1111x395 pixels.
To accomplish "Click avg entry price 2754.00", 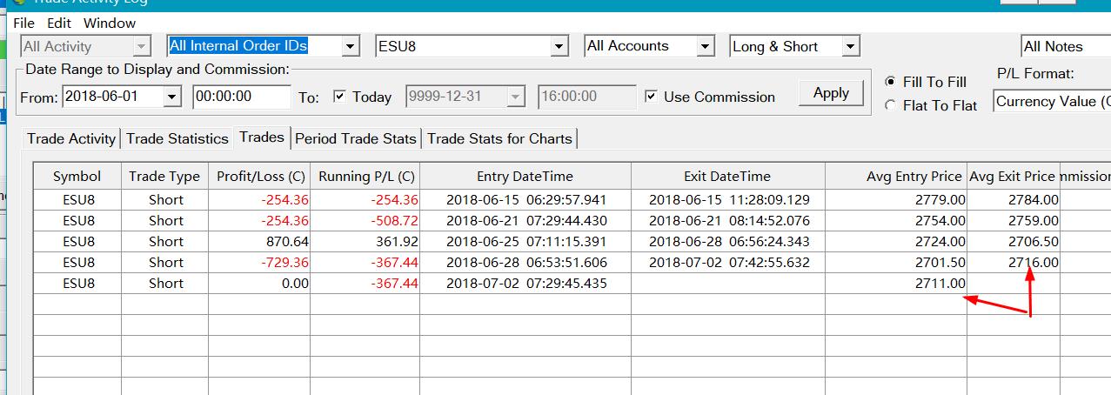I will pos(940,221).
